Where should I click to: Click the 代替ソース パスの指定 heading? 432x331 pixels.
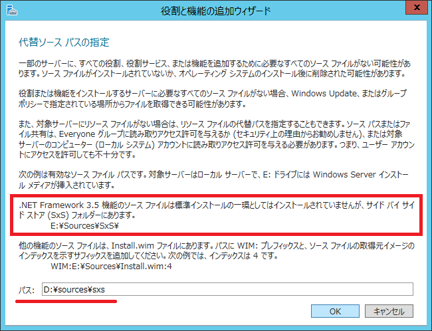(x=64, y=42)
